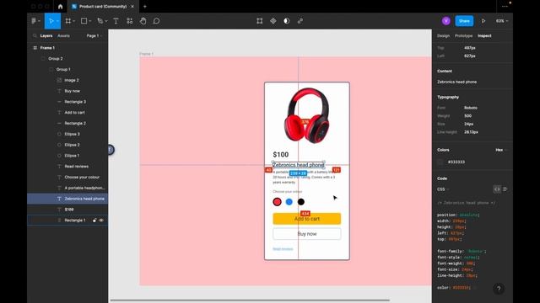Click the mask icon in toolbar

pos(287,21)
